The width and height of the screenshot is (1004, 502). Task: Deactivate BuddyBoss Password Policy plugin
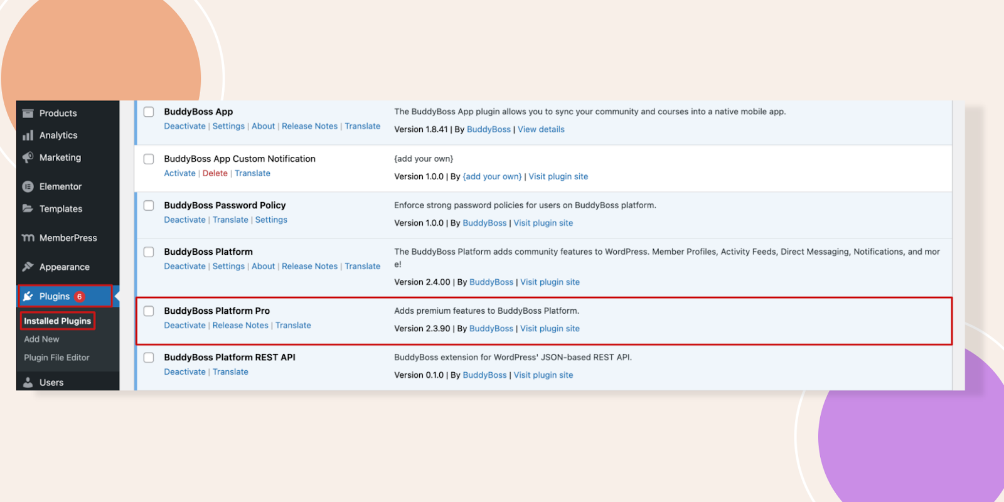(x=184, y=220)
